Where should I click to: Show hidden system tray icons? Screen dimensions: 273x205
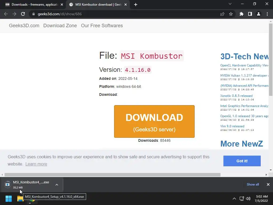[x=234, y=199]
